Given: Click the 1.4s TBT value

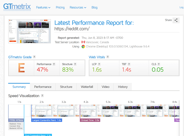Looking at the screenshot, I should (x=127, y=70).
